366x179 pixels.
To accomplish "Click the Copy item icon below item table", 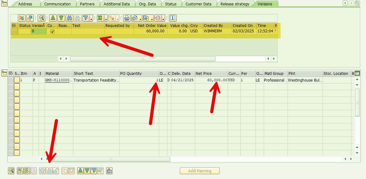I will (65, 171).
